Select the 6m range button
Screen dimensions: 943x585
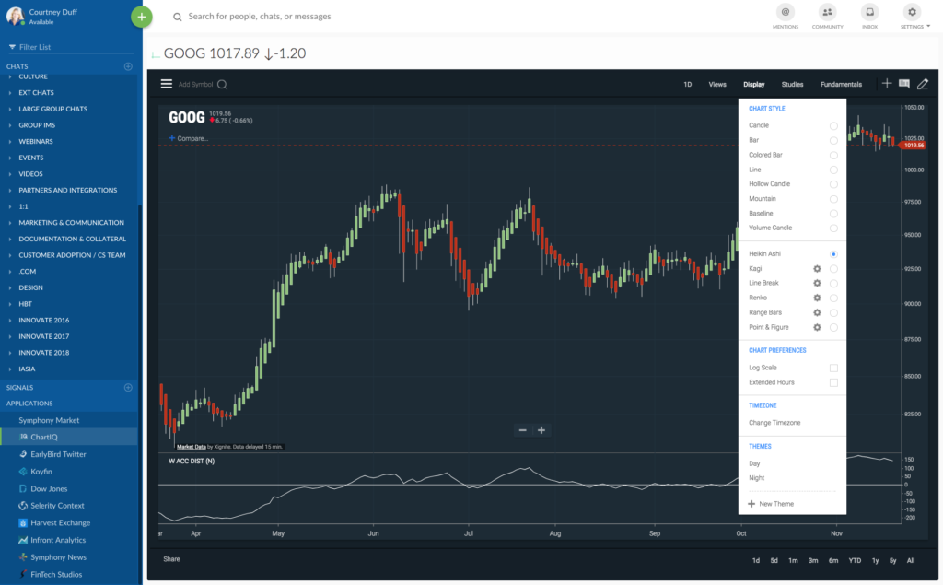coord(832,560)
